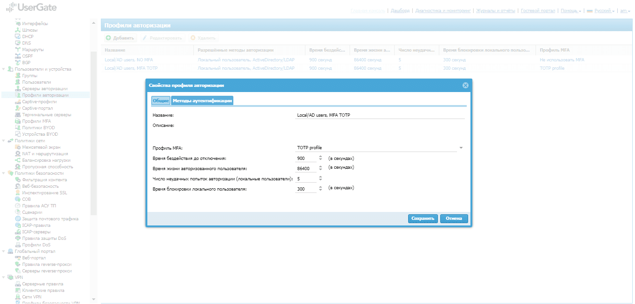Click the Инспектирование SSL icon

tap(18, 193)
